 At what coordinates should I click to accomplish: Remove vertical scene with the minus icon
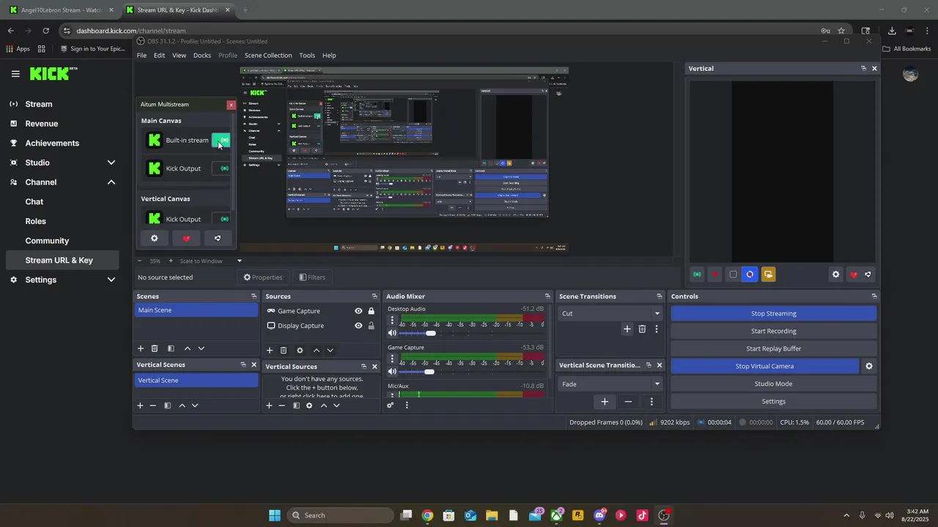pyautogui.click(x=153, y=405)
